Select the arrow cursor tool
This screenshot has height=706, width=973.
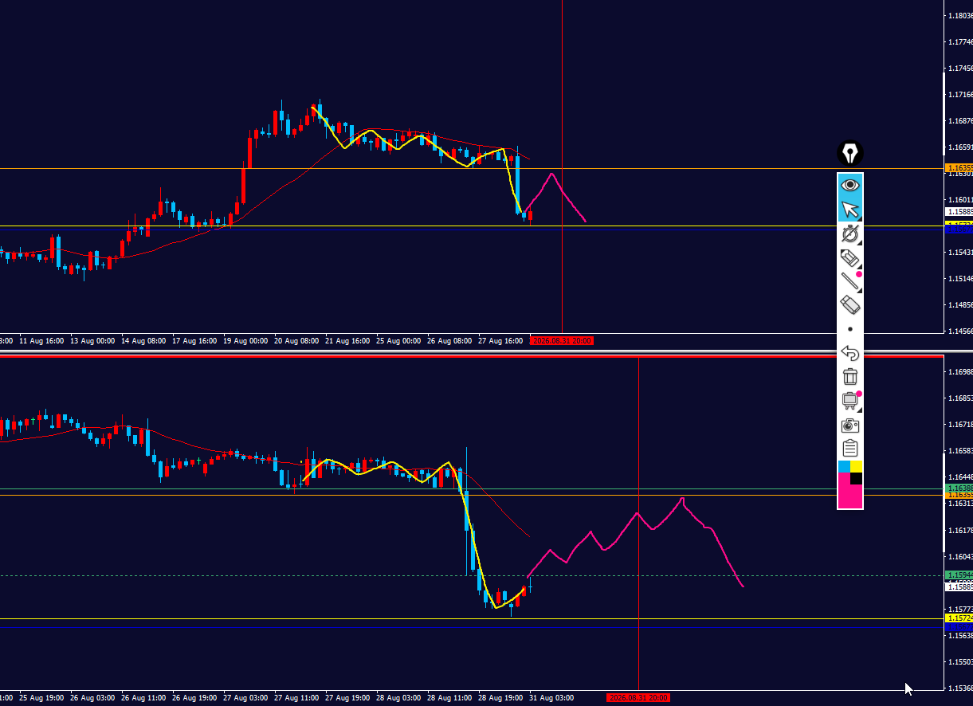coord(850,210)
